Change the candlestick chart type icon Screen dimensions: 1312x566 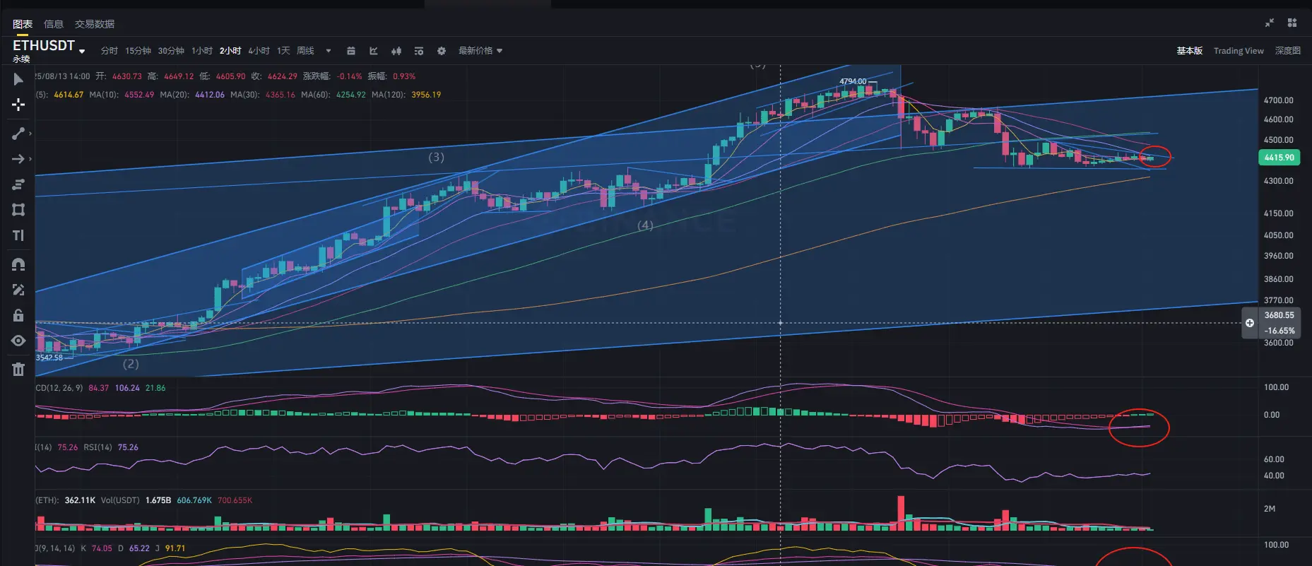[x=396, y=51]
